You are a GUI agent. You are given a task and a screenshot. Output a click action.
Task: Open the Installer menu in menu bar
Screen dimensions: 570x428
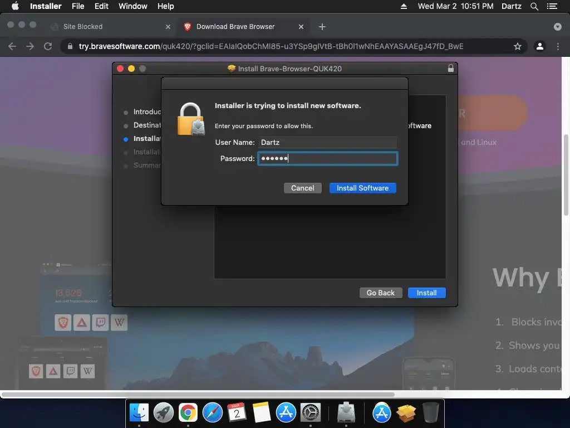pyautogui.click(x=46, y=6)
